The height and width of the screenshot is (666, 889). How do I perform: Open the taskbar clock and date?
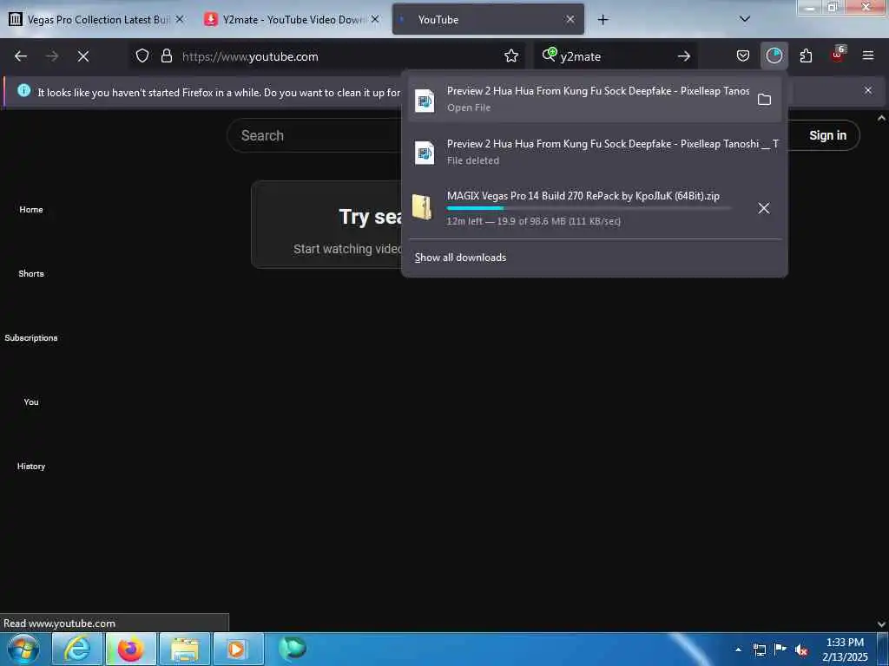(845, 650)
